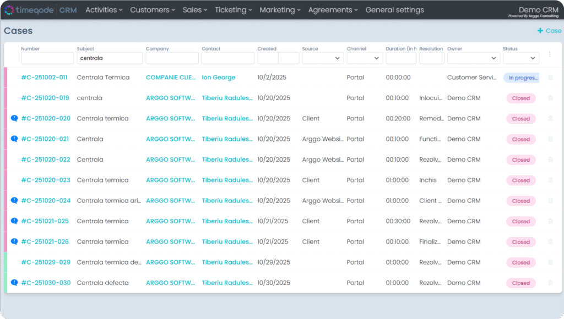Image resolution: width=564 pixels, height=319 pixels.
Task: Open the three-dot column options menu
Action: click(x=549, y=54)
